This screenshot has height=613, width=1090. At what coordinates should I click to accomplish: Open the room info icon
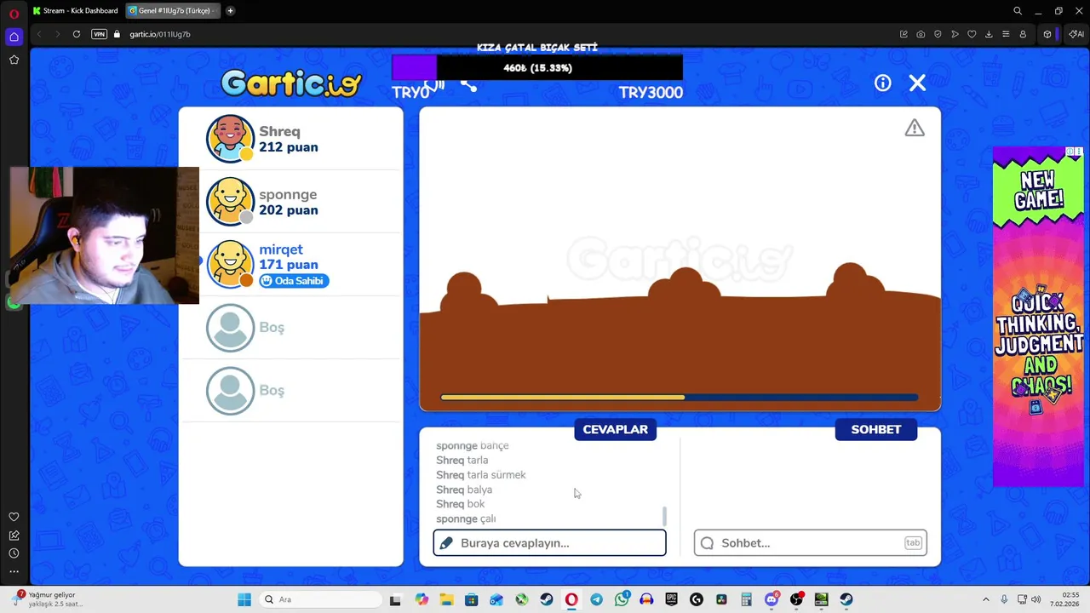pyautogui.click(x=882, y=83)
